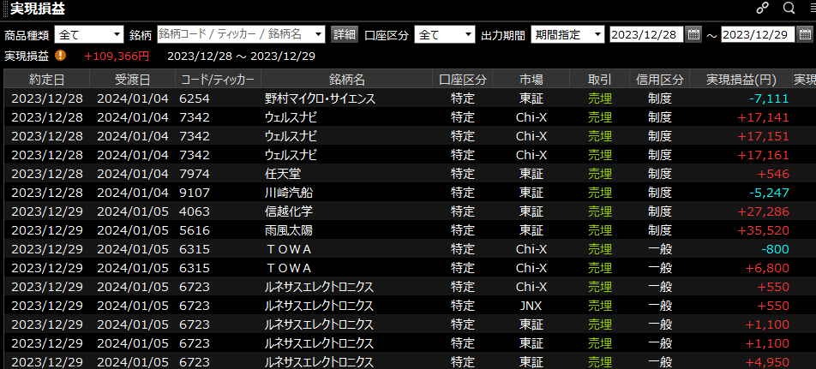Click the period text 2023/12/28 ～ 2023/12/29
The height and width of the screenshot is (369, 816).
[241, 56]
